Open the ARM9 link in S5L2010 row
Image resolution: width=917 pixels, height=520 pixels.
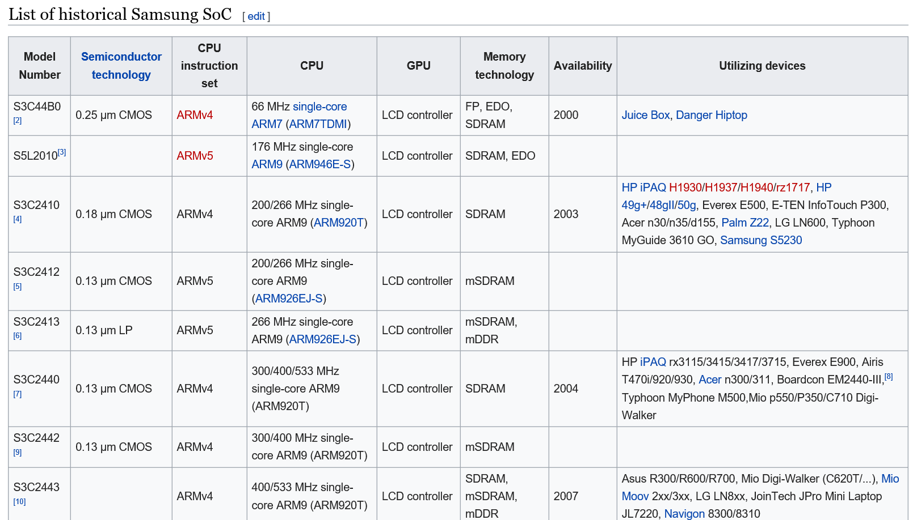(x=267, y=164)
